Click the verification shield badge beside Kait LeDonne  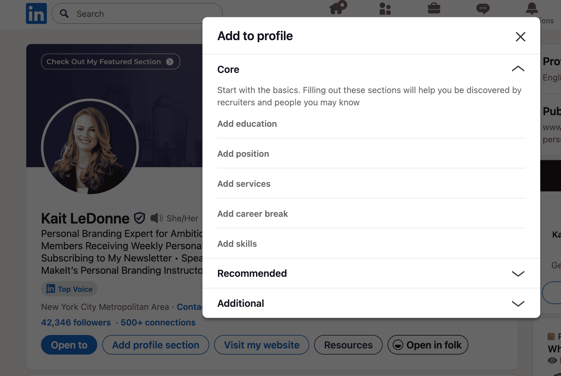pyautogui.click(x=139, y=218)
